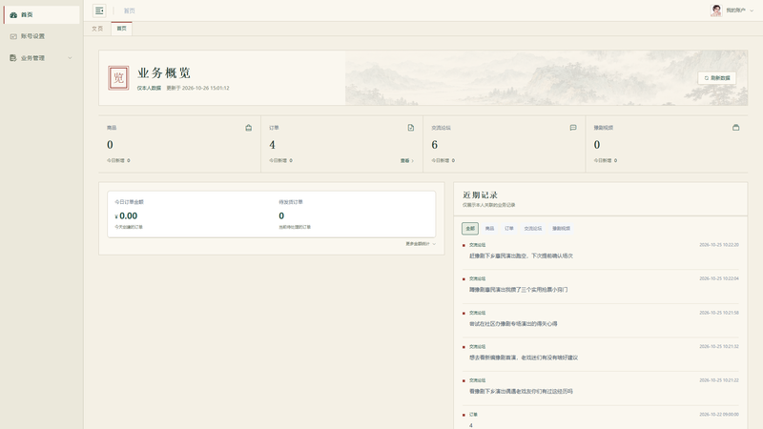The image size is (763, 429).
Task: Click the 交流论坛 card chat icon
Action: (x=573, y=128)
